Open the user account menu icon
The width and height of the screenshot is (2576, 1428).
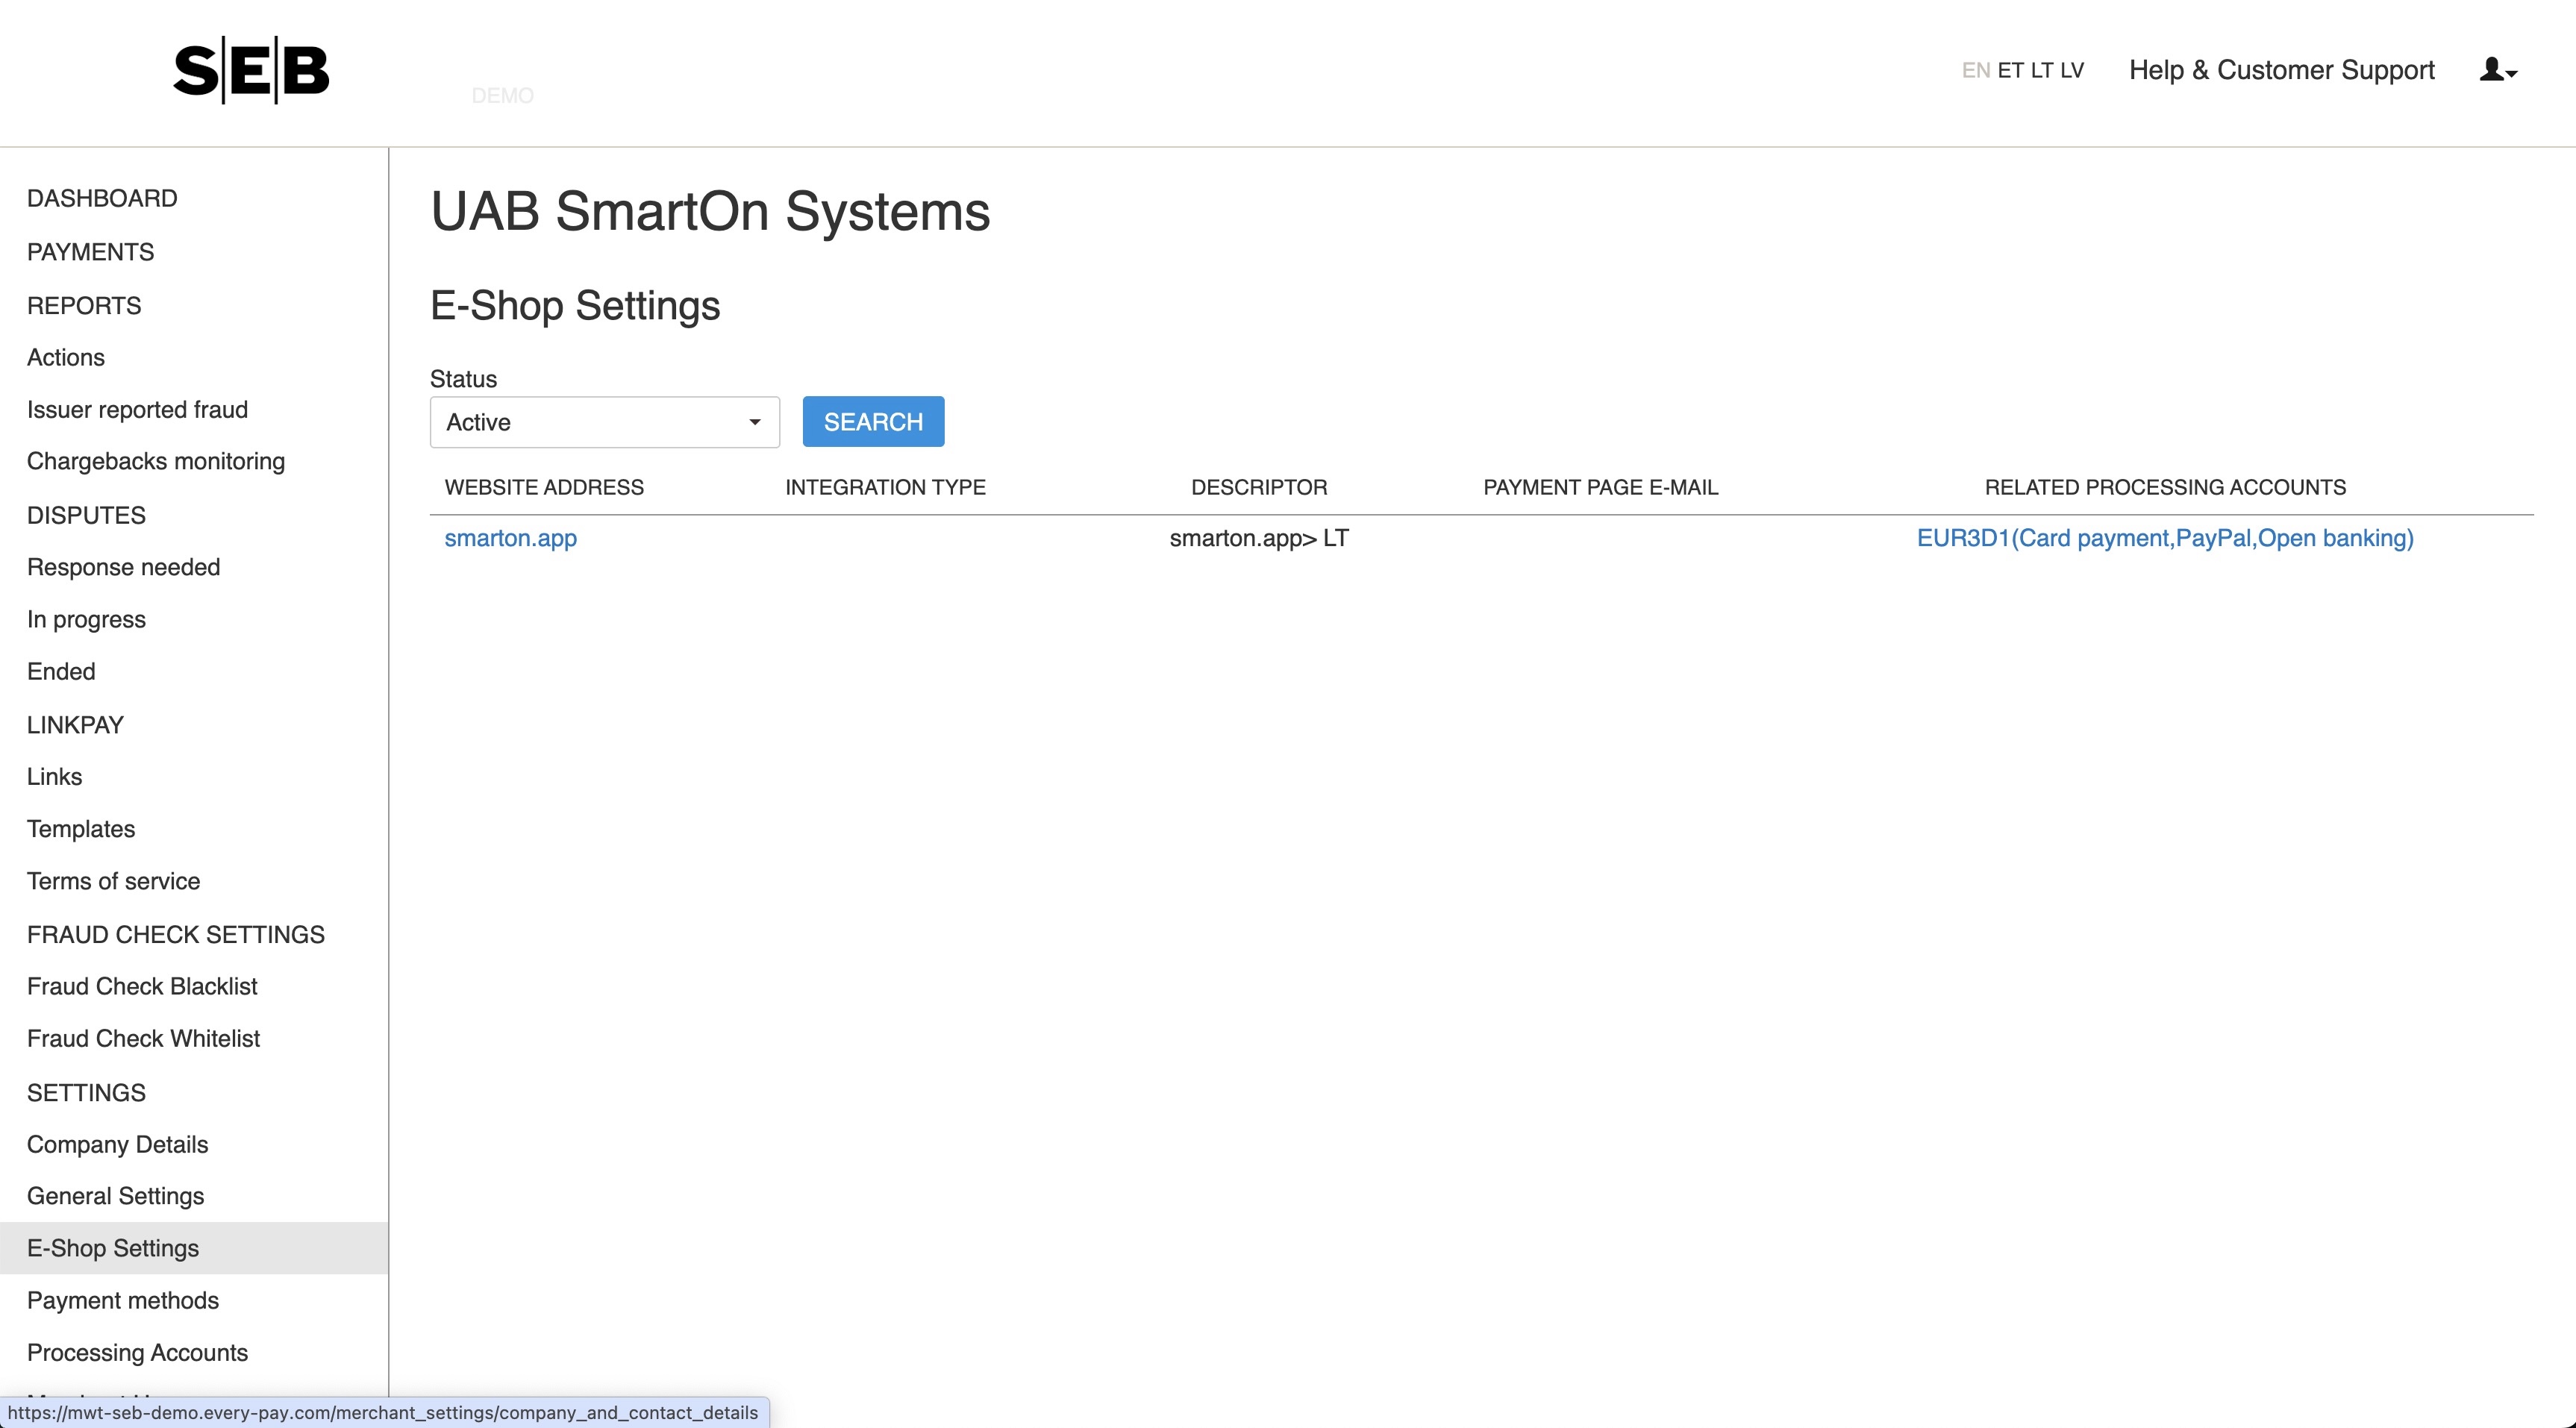point(2497,70)
